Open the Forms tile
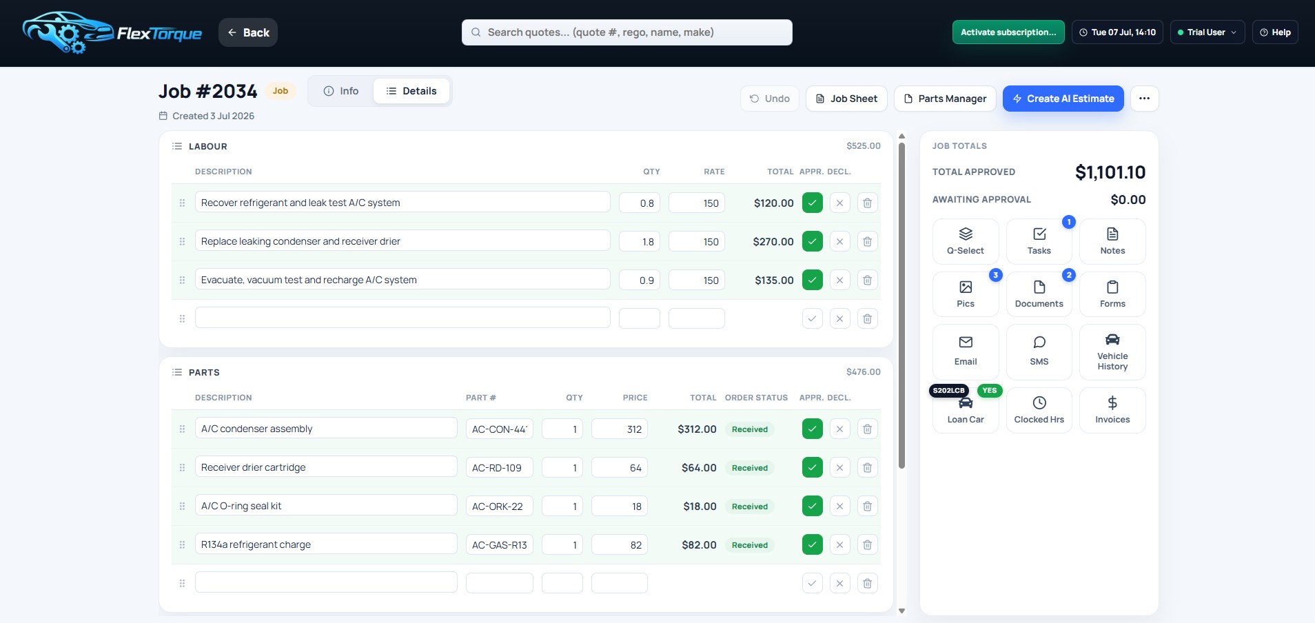1315x623 pixels. tap(1112, 294)
